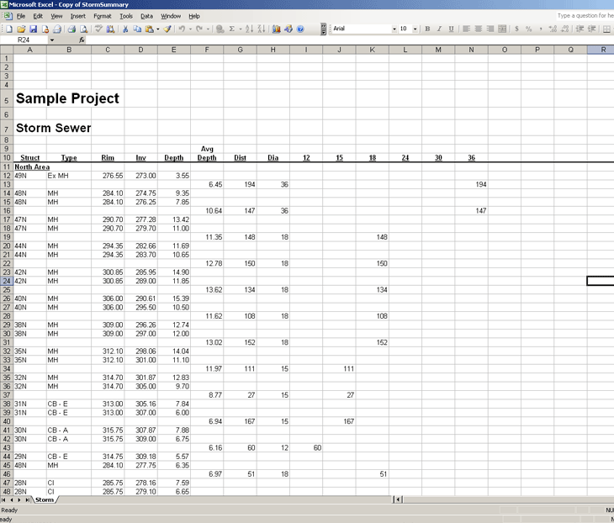Image resolution: width=614 pixels, height=523 pixels.
Task: Select the Storm sheet tab
Action: point(45,499)
